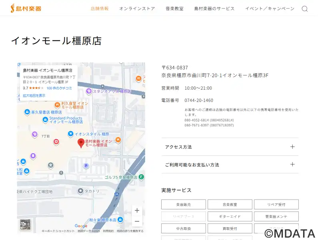Open the 100 件のクチコミ reviews link
This screenshot has width=320, height=240.
59,88
